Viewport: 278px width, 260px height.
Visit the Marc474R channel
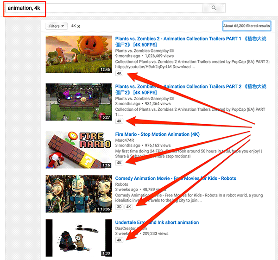(125, 140)
